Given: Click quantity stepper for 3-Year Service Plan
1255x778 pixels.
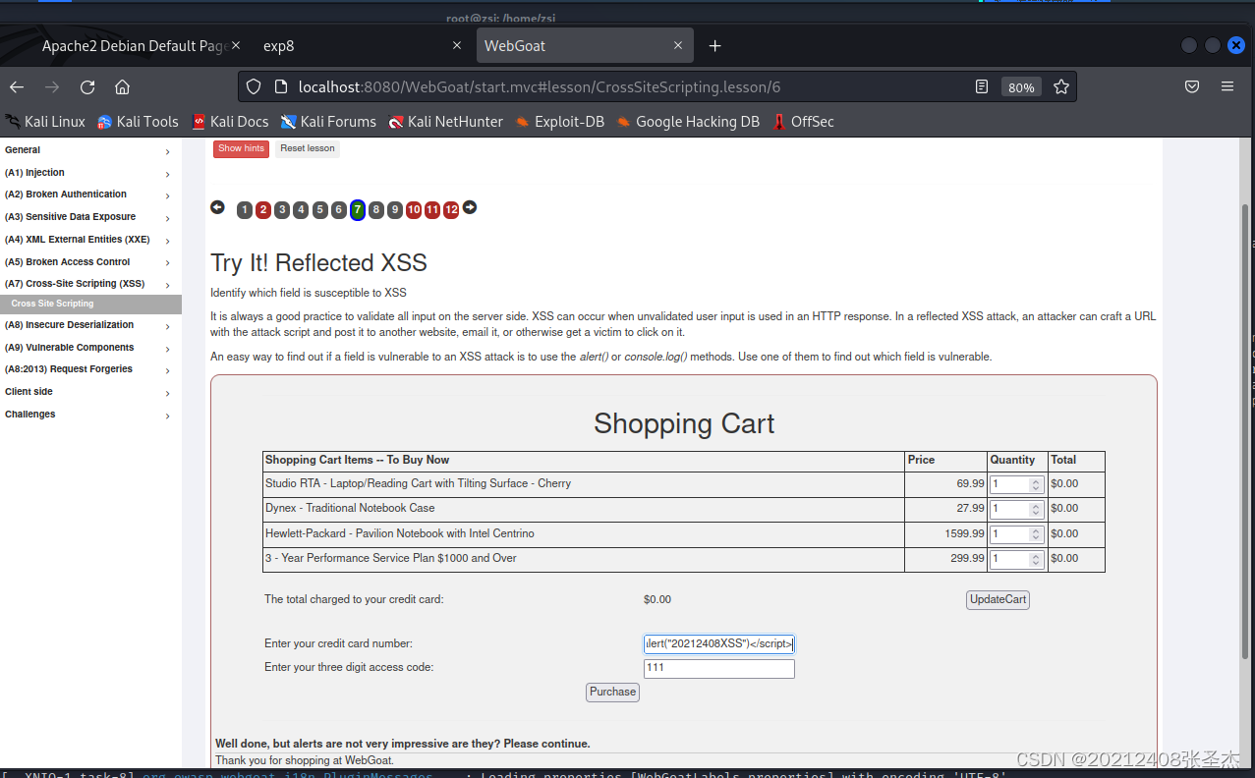Looking at the screenshot, I should coord(1035,559).
